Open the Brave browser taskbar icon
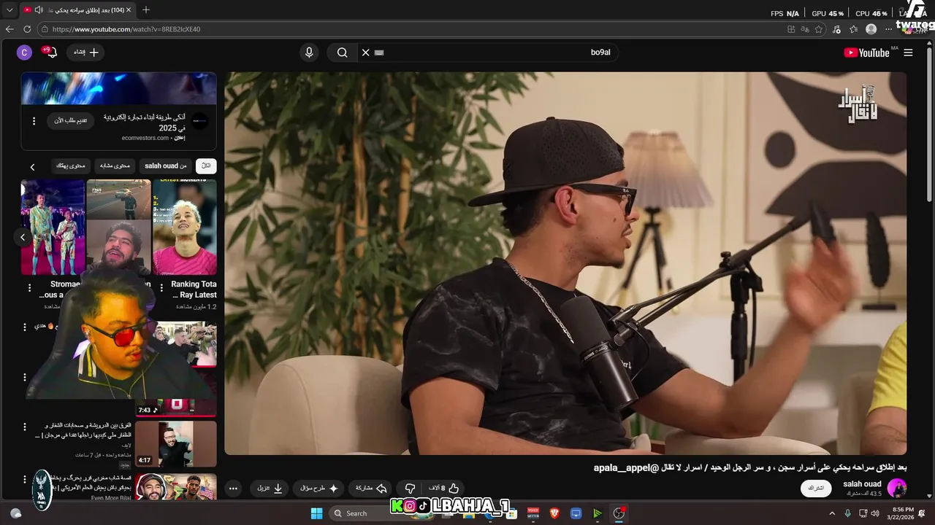This screenshot has width=935, height=525. click(554, 513)
